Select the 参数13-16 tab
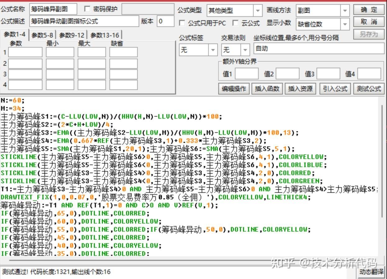This screenshot has height=279, width=387. coord(105,35)
